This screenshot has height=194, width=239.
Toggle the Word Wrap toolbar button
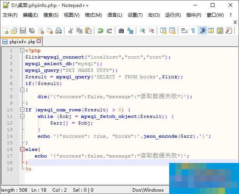pyautogui.click(x=184, y=31)
